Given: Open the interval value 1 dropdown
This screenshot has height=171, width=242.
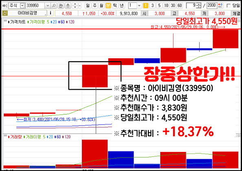Looking at the screenshot, I should (x=139, y=6).
